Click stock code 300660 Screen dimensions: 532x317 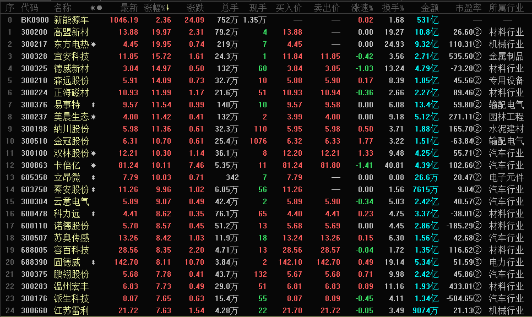(x=34, y=310)
